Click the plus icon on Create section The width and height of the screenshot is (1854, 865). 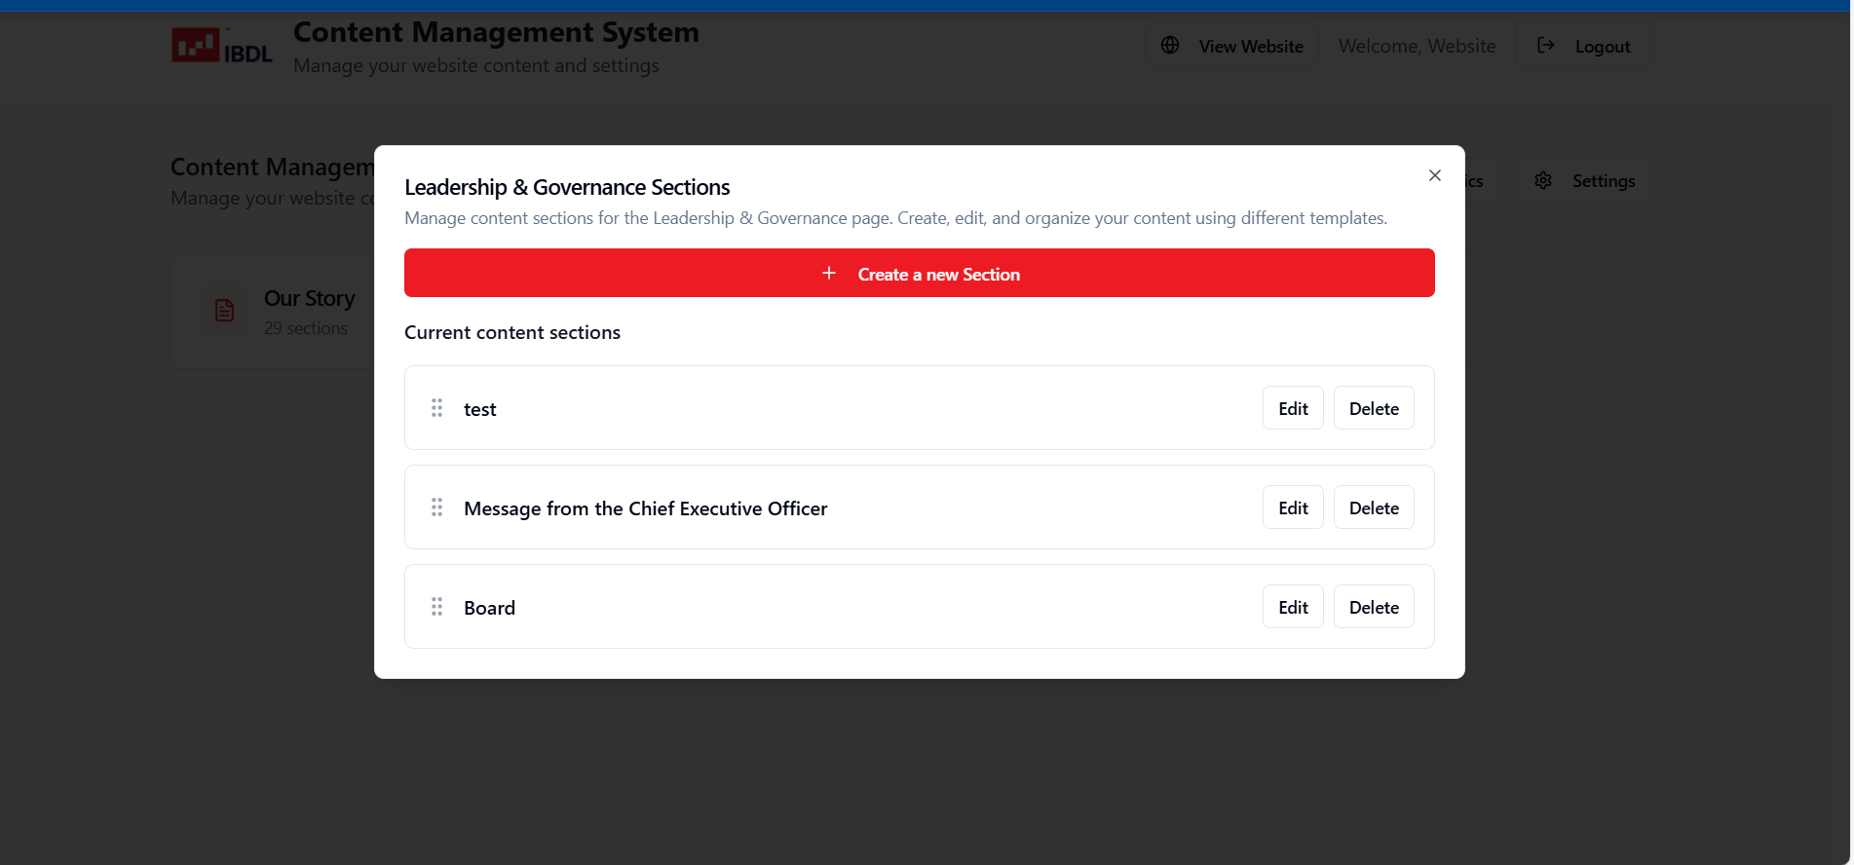(829, 274)
